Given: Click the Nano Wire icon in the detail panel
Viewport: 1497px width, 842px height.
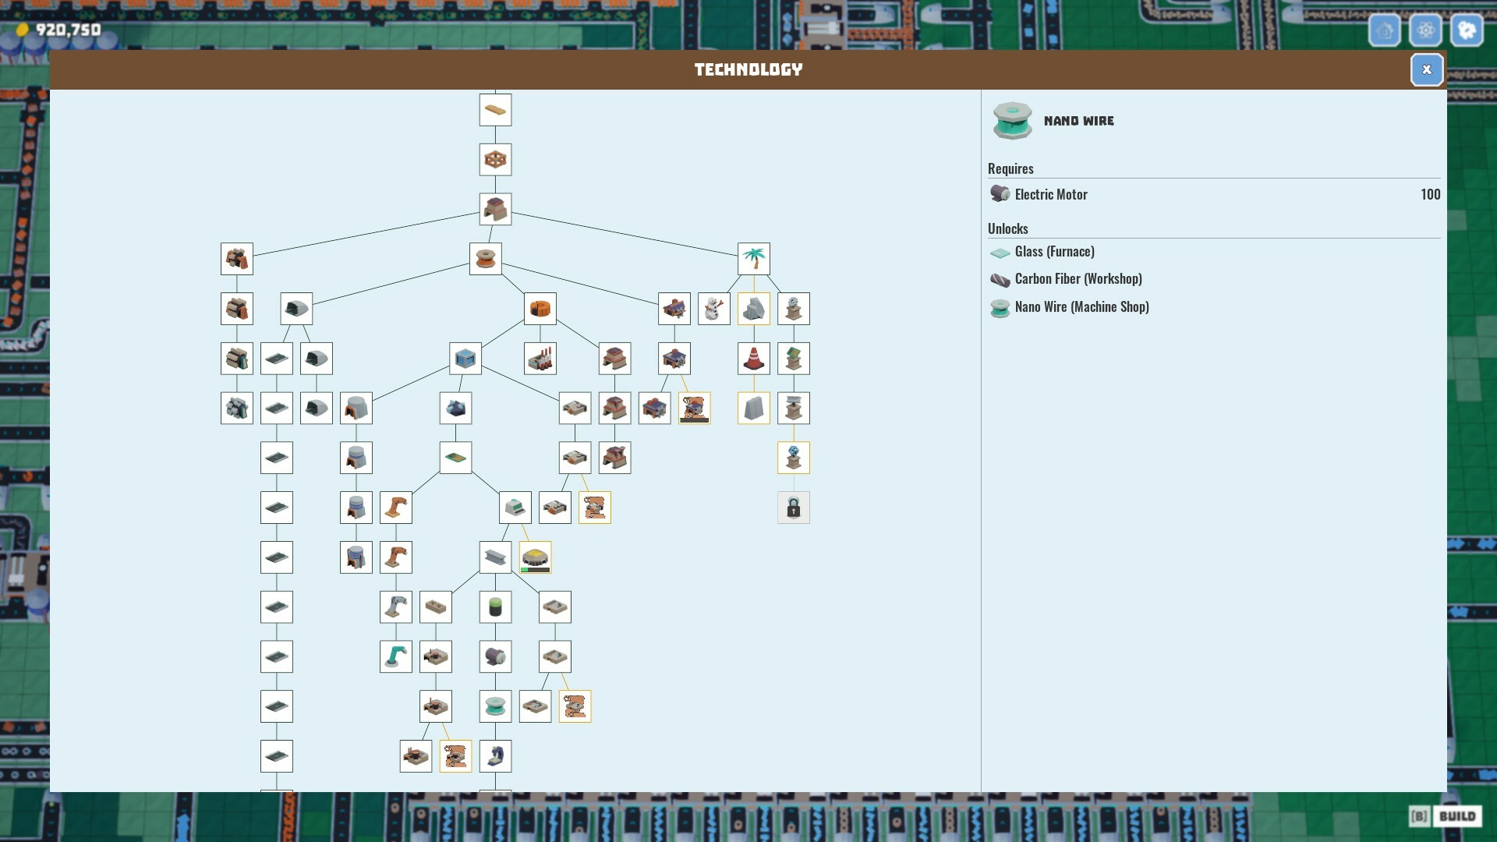Looking at the screenshot, I should coord(1011,121).
